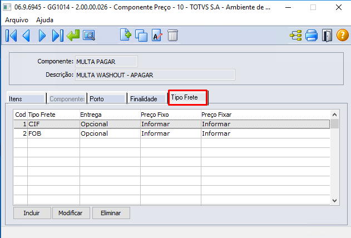Viewport: 351px width, 238px height.
Task: Click Opcional in the CIF row
Action: point(94,124)
